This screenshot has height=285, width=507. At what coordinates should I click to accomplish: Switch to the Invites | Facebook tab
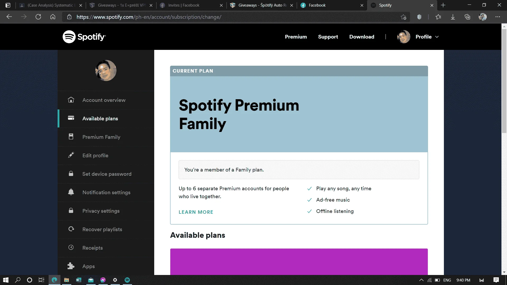191,5
